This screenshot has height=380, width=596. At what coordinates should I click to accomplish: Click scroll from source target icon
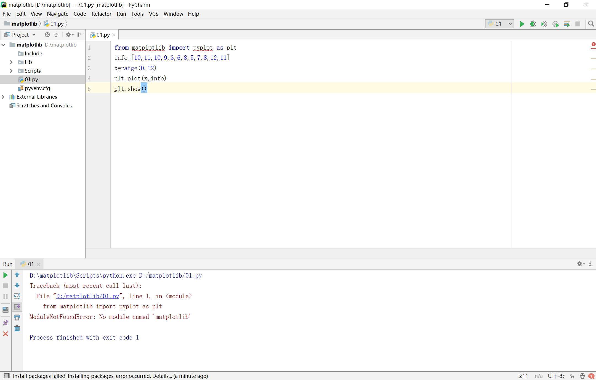point(47,35)
